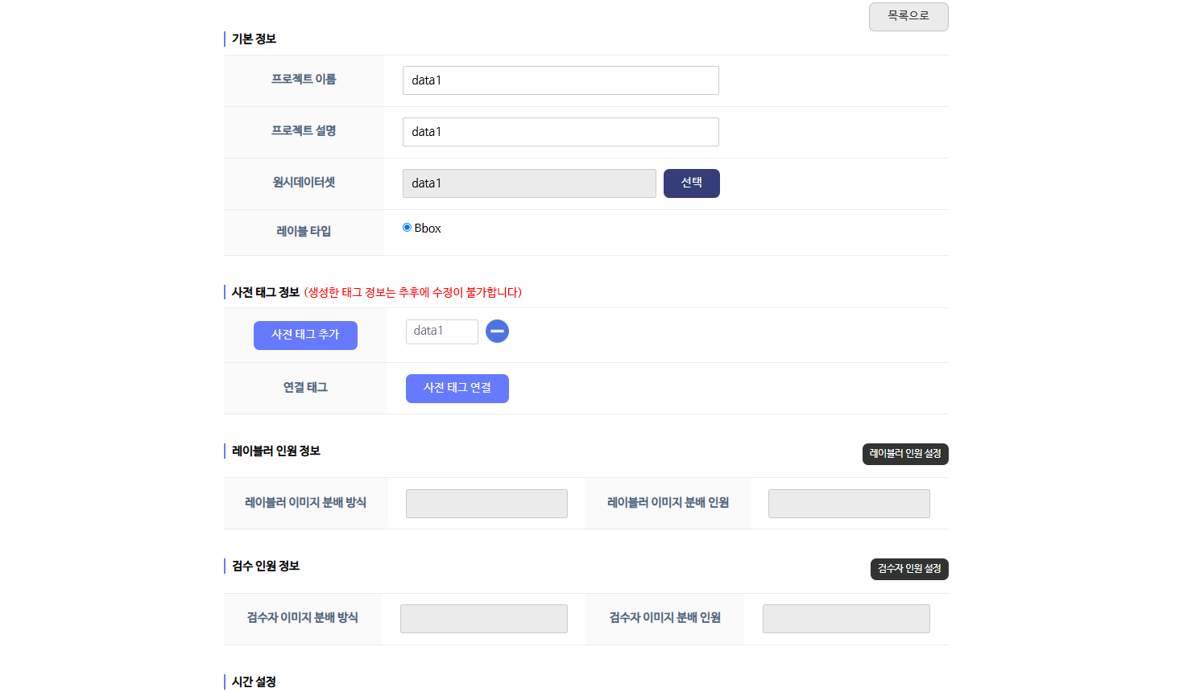The height and width of the screenshot is (692, 1200).
Task: Click the 레이블러 이미지 분배 방식 field
Action: pos(486,504)
